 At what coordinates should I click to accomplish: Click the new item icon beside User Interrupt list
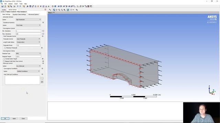[x=42, y=78]
